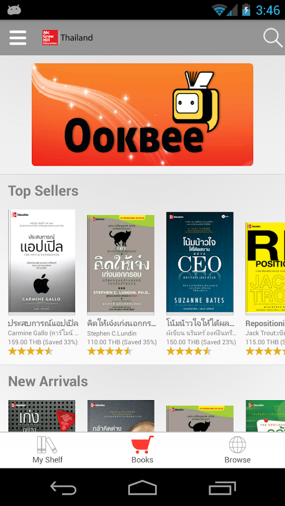Tap star rating under Stephen C.Lundin book
Screen dimensions: 285x506
(x=109, y=351)
